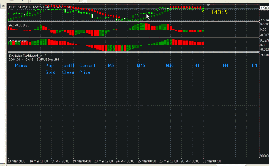Click the M15 timeframe header
The width and height of the screenshot is (269, 166).
point(141,66)
